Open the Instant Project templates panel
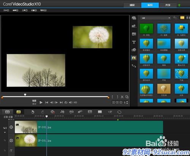 134,26
